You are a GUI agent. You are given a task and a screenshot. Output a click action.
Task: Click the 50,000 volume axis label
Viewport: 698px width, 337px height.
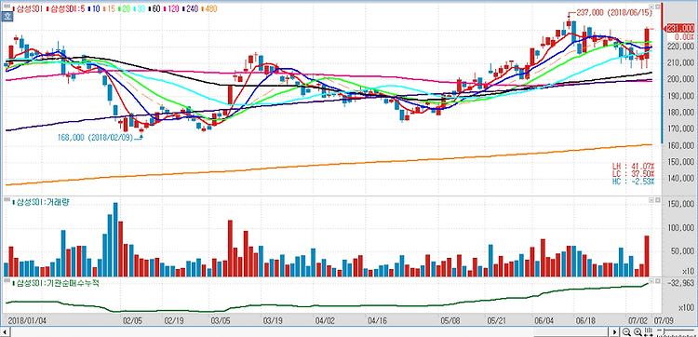click(x=683, y=251)
